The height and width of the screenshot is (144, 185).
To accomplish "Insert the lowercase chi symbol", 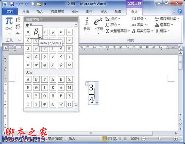I will [53, 65].
